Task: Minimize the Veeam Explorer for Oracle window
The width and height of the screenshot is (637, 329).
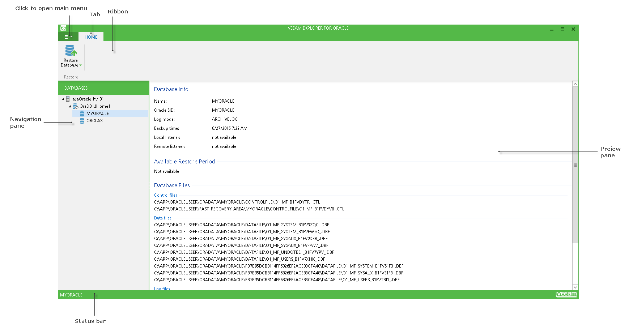Action: click(x=552, y=29)
